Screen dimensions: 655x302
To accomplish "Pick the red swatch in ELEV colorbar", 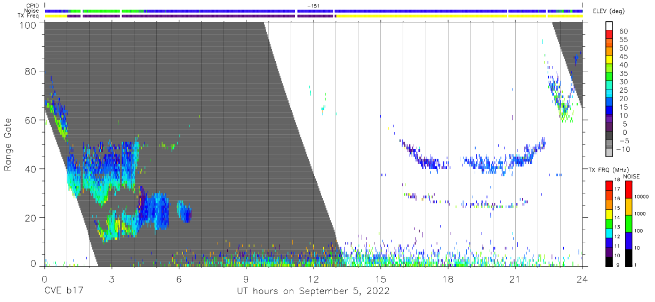I will (x=609, y=35).
